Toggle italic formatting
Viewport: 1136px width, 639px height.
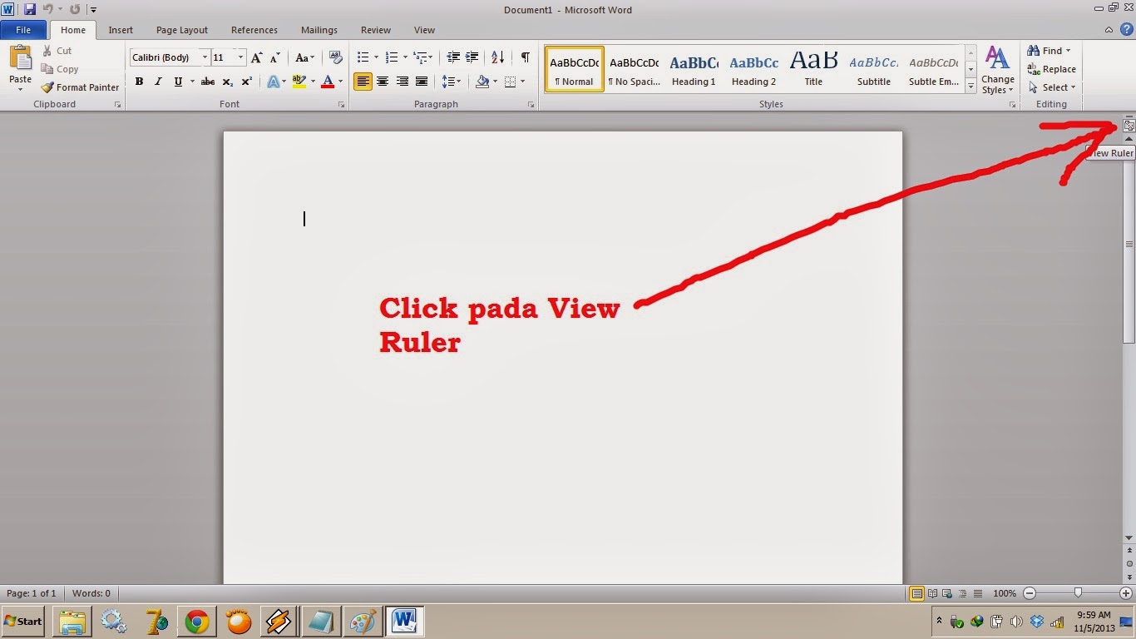[x=158, y=82]
